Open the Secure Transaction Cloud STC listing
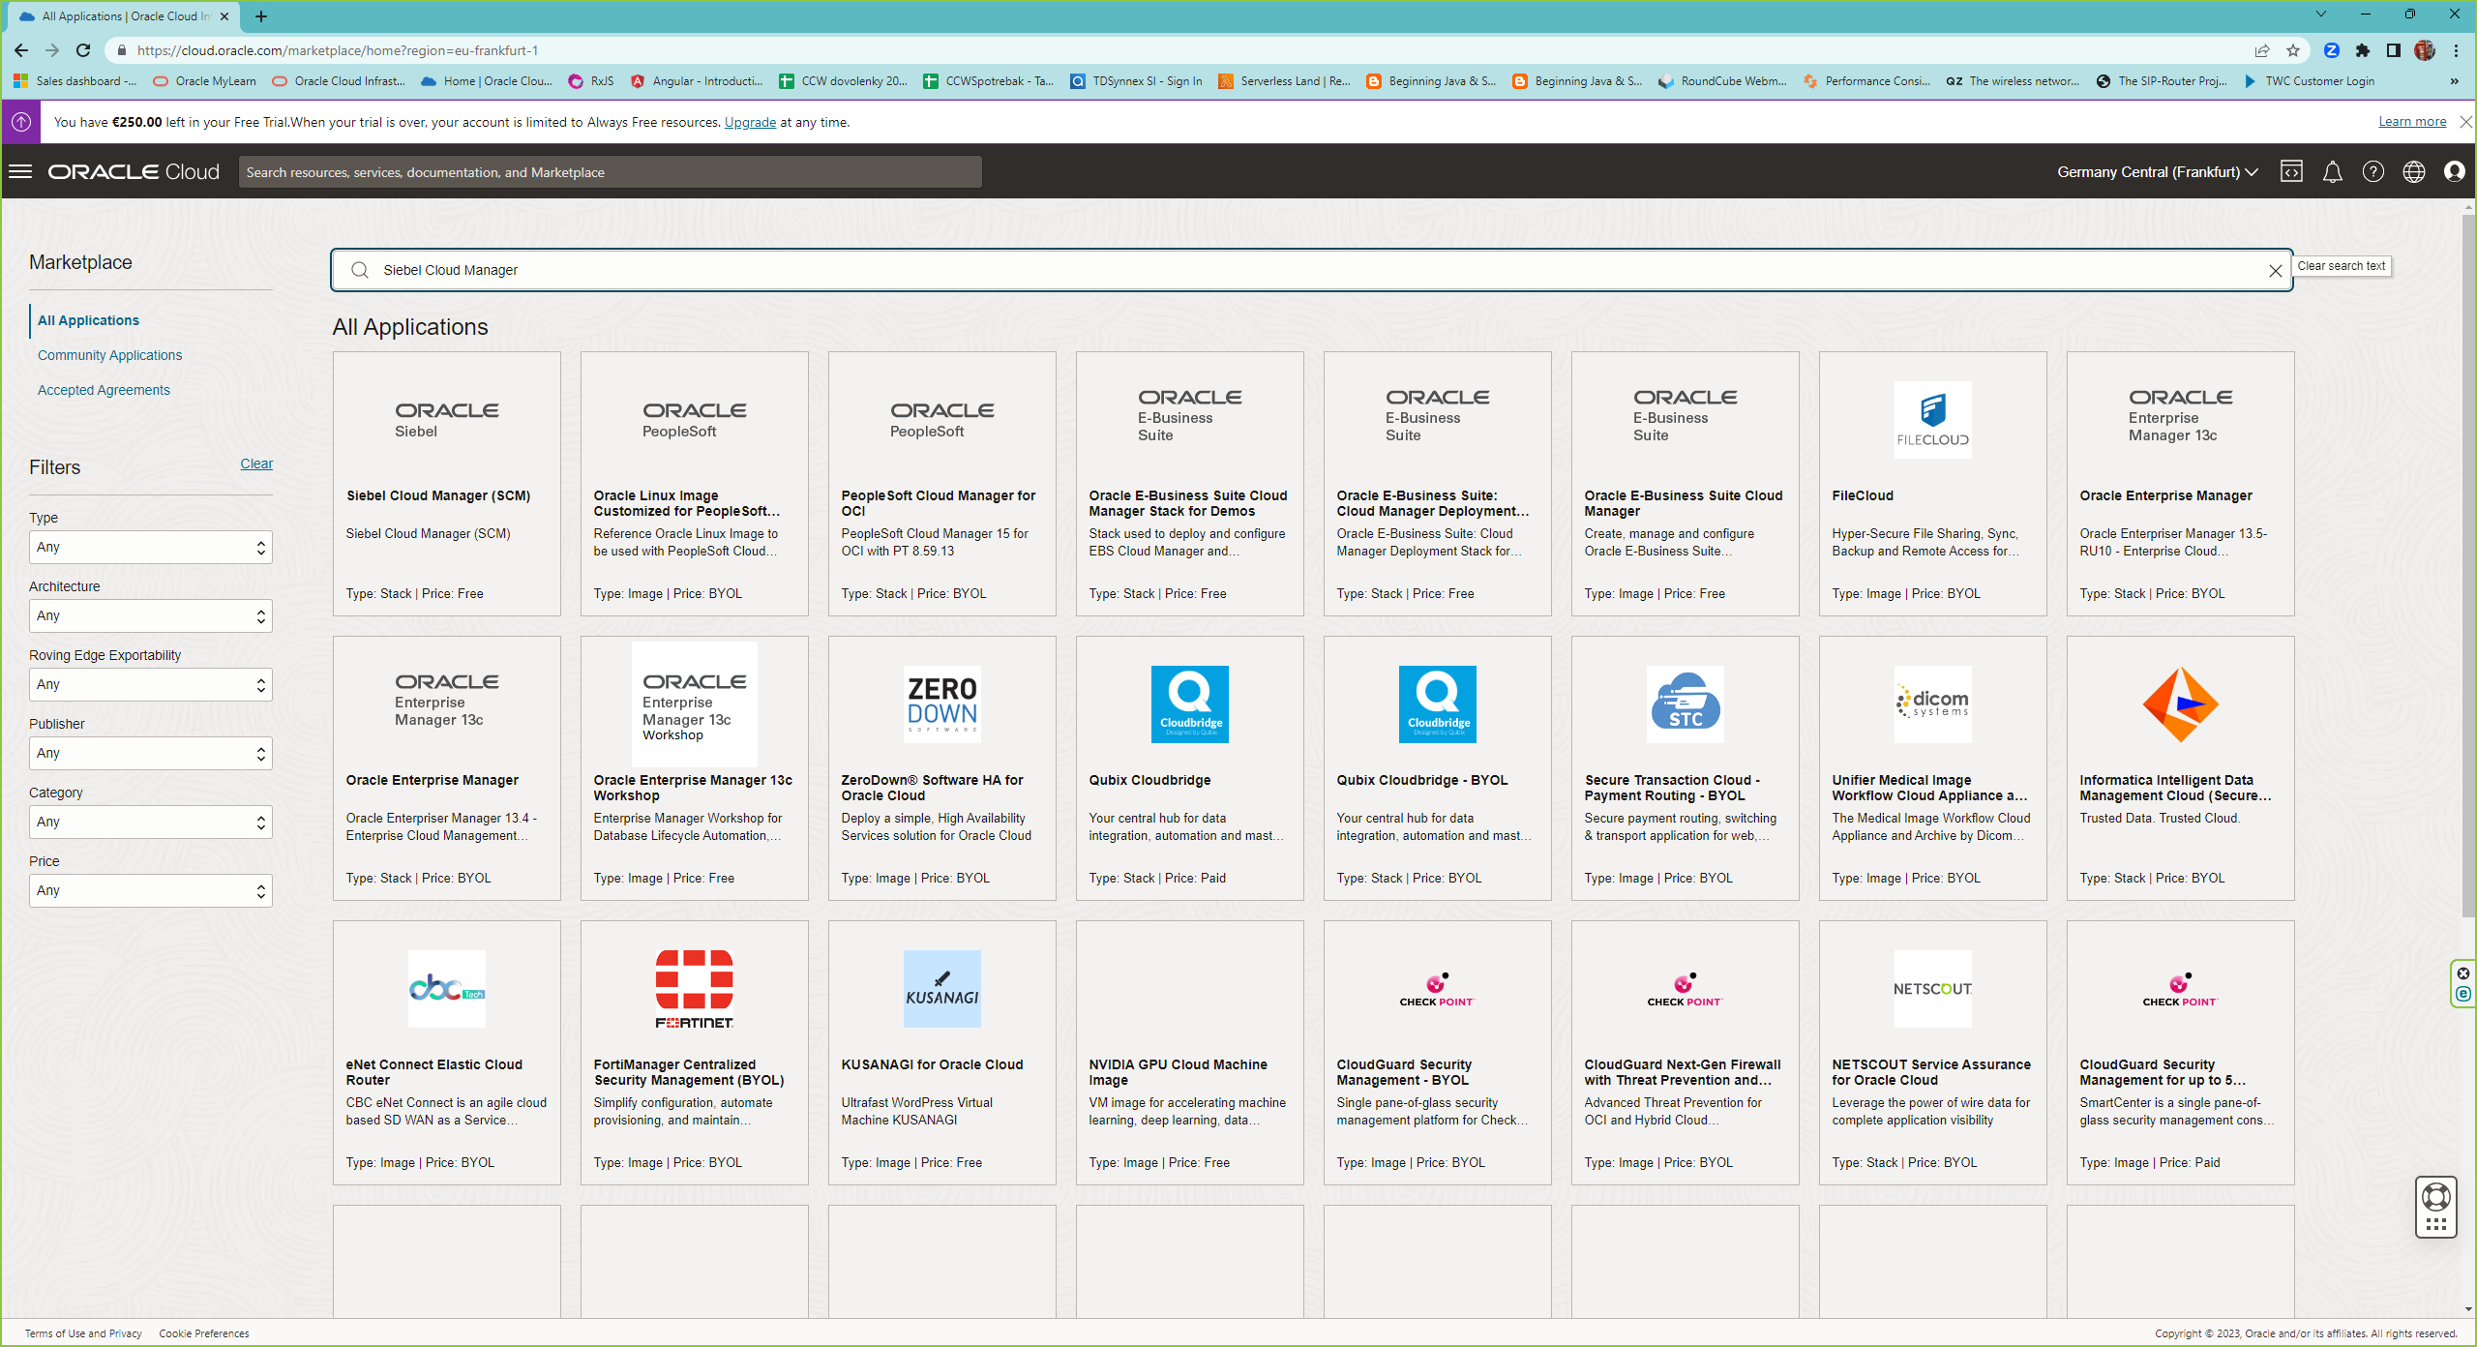The width and height of the screenshot is (2477, 1347). 1685,767
